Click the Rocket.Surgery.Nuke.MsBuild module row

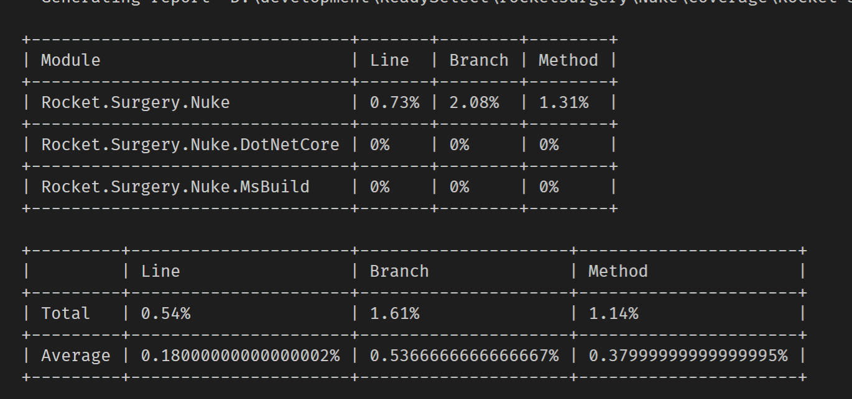coord(175,186)
